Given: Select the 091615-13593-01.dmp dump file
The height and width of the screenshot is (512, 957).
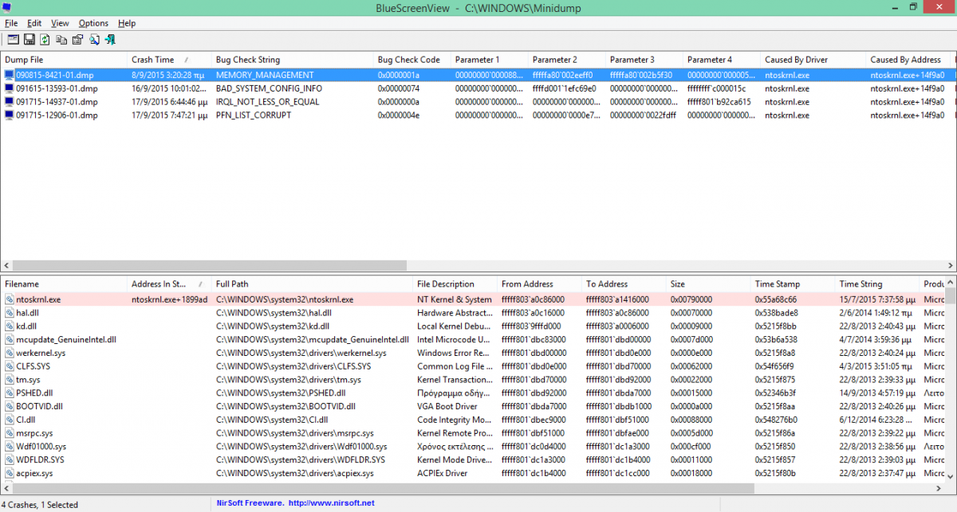Looking at the screenshot, I should (x=57, y=88).
